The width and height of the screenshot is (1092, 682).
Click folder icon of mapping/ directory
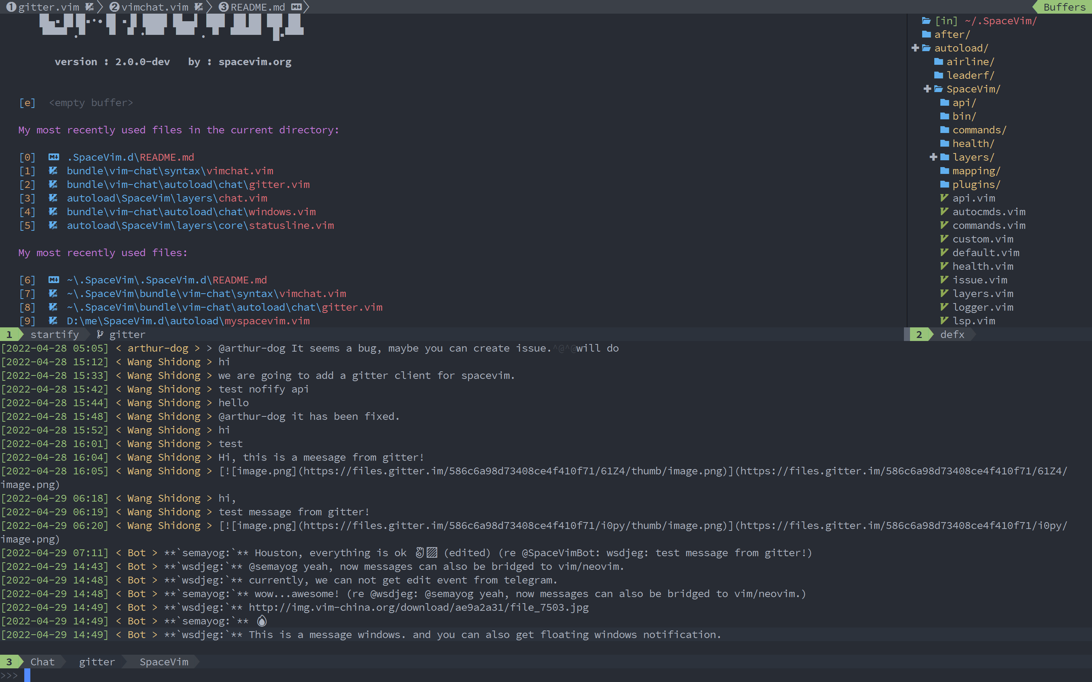tap(945, 171)
